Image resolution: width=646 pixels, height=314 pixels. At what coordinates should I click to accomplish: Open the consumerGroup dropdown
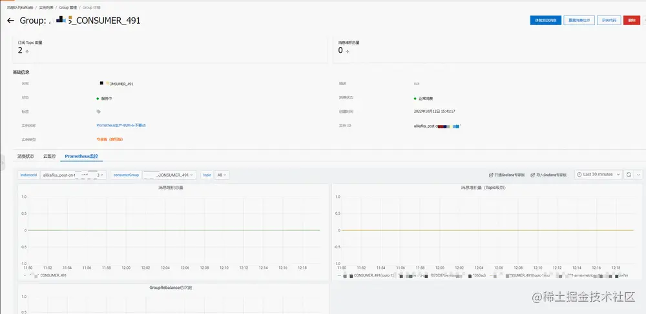coord(170,175)
